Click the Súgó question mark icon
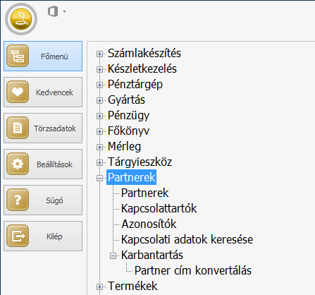315x295 pixels. (x=18, y=200)
